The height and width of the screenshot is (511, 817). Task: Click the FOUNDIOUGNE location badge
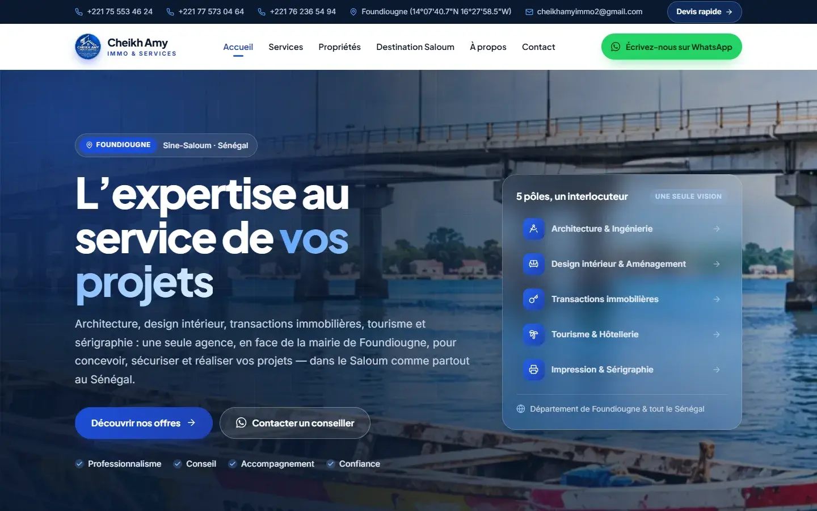point(118,145)
